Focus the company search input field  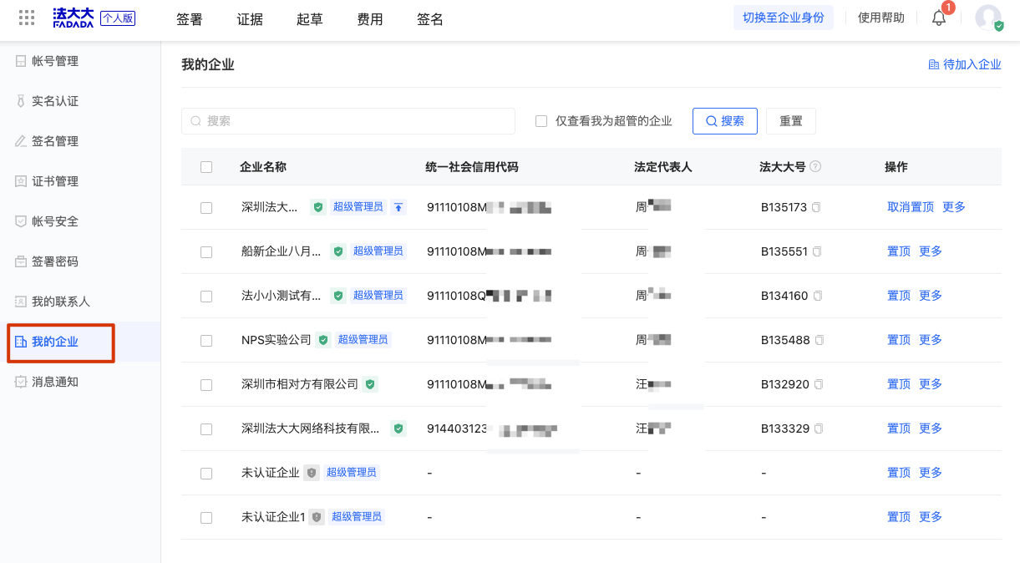point(348,121)
